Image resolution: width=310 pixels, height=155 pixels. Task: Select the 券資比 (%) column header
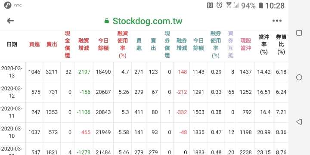click(x=281, y=44)
